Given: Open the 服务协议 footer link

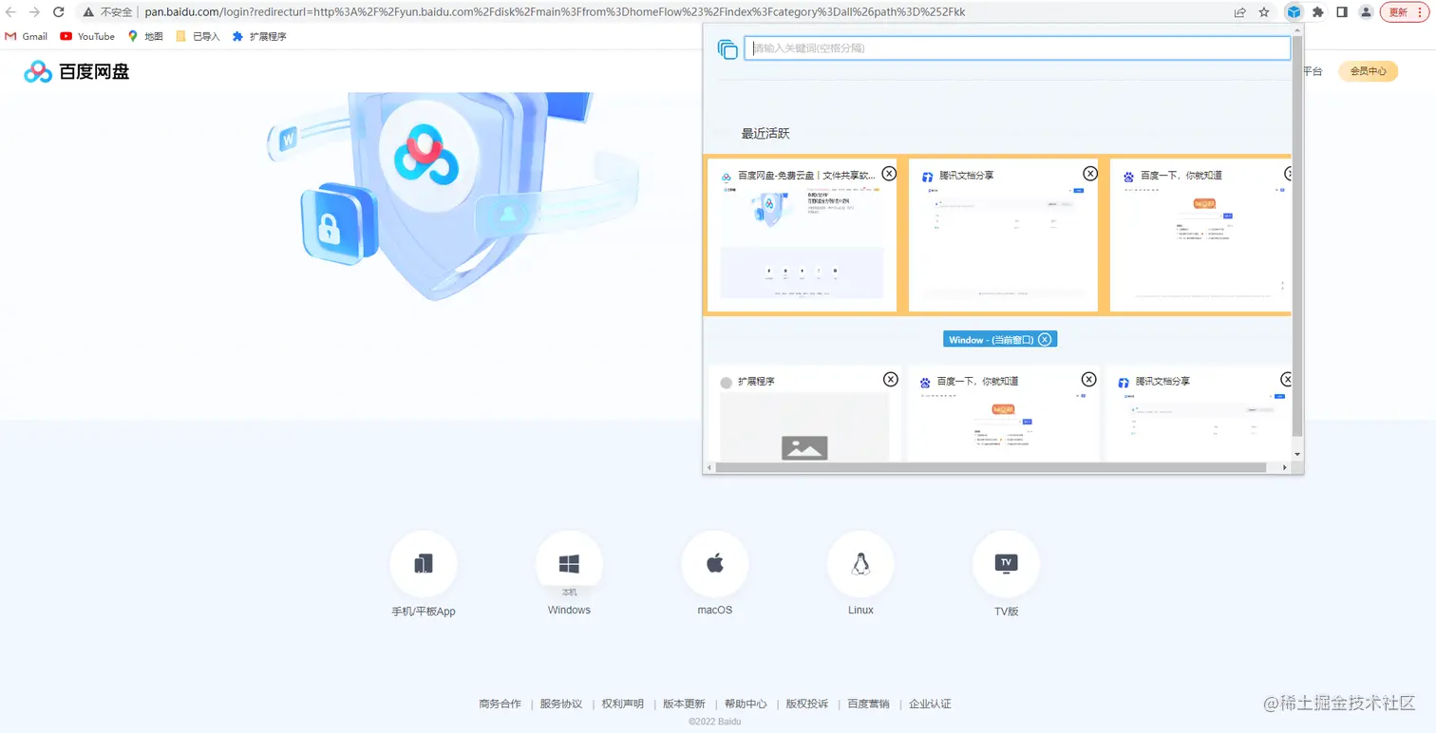Looking at the screenshot, I should 561,704.
